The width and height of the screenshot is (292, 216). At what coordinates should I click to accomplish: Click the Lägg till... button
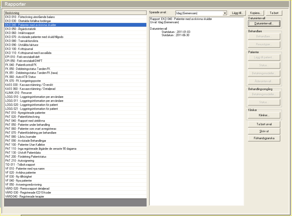point(238,13)
